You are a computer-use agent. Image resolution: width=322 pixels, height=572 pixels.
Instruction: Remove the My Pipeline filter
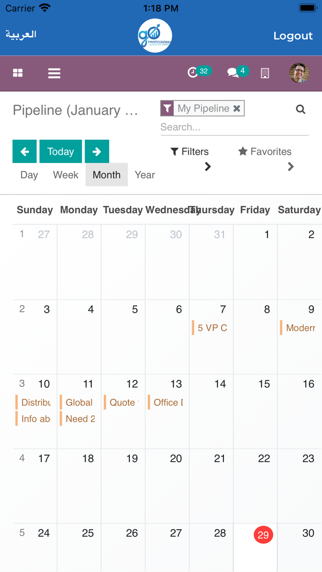click(236, 109)
